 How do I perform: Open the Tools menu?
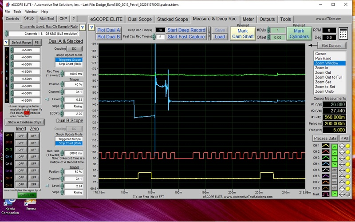click(x=17, y=12)
